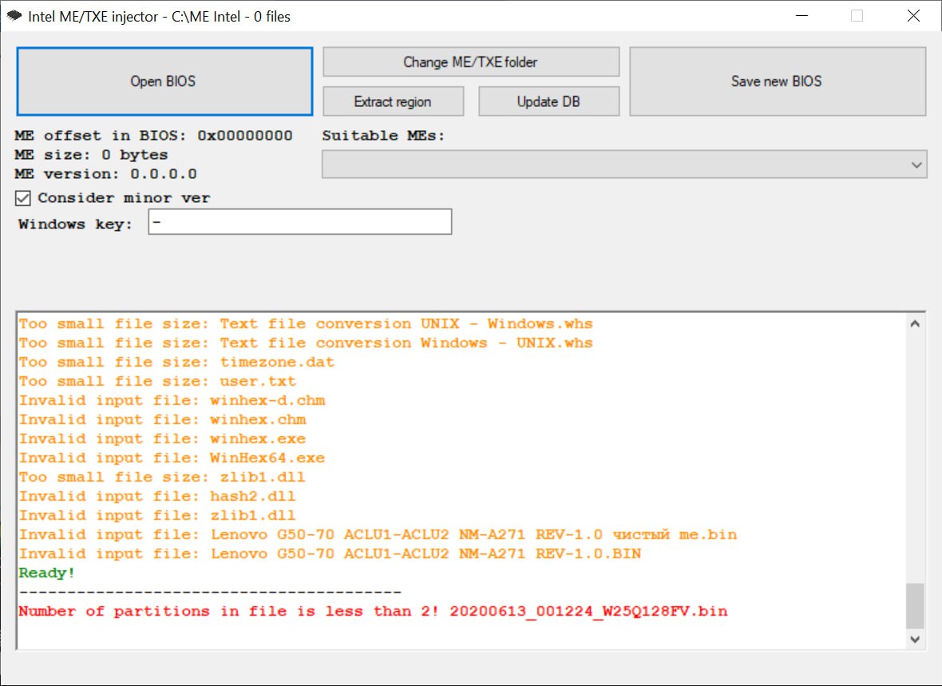Image resolution: width=942 pixels, height=686 pixels.
Task: Select log line ending in 'REV-1.0.BIN'
Action: tap(330, 553)
